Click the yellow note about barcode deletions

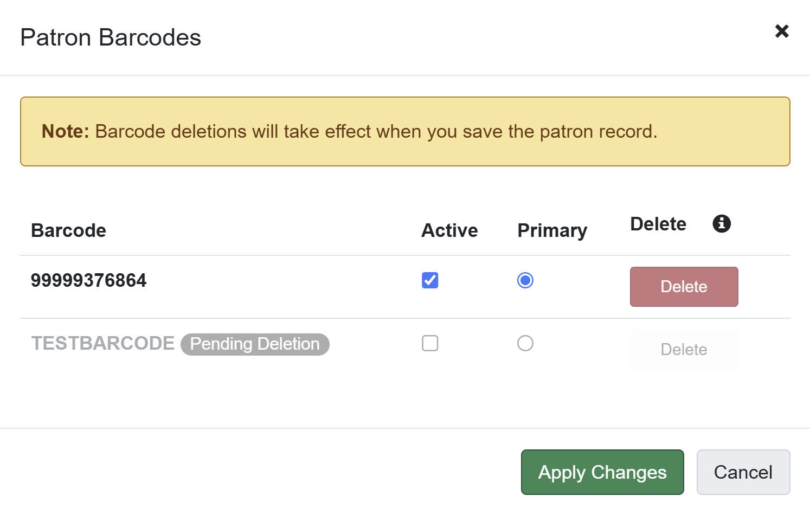point(405,131)
